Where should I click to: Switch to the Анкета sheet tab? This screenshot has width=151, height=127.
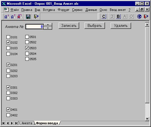[x=27, y=123]
